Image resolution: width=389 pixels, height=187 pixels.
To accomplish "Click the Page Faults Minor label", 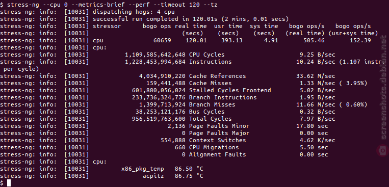I will (219, 126).
